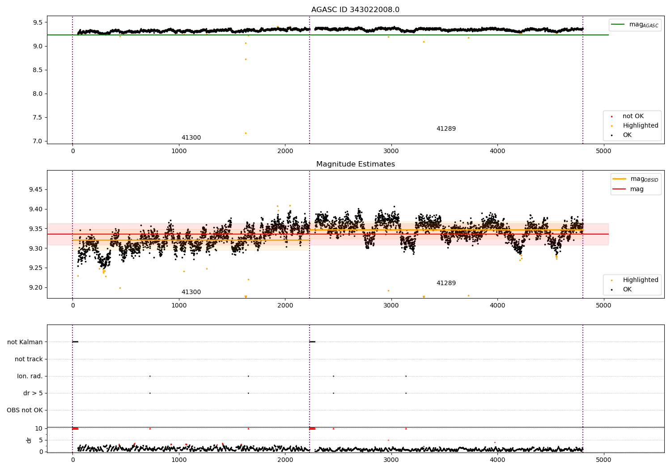Click 'Highlighted' legend entry in the top plot

tap(640, 125)
